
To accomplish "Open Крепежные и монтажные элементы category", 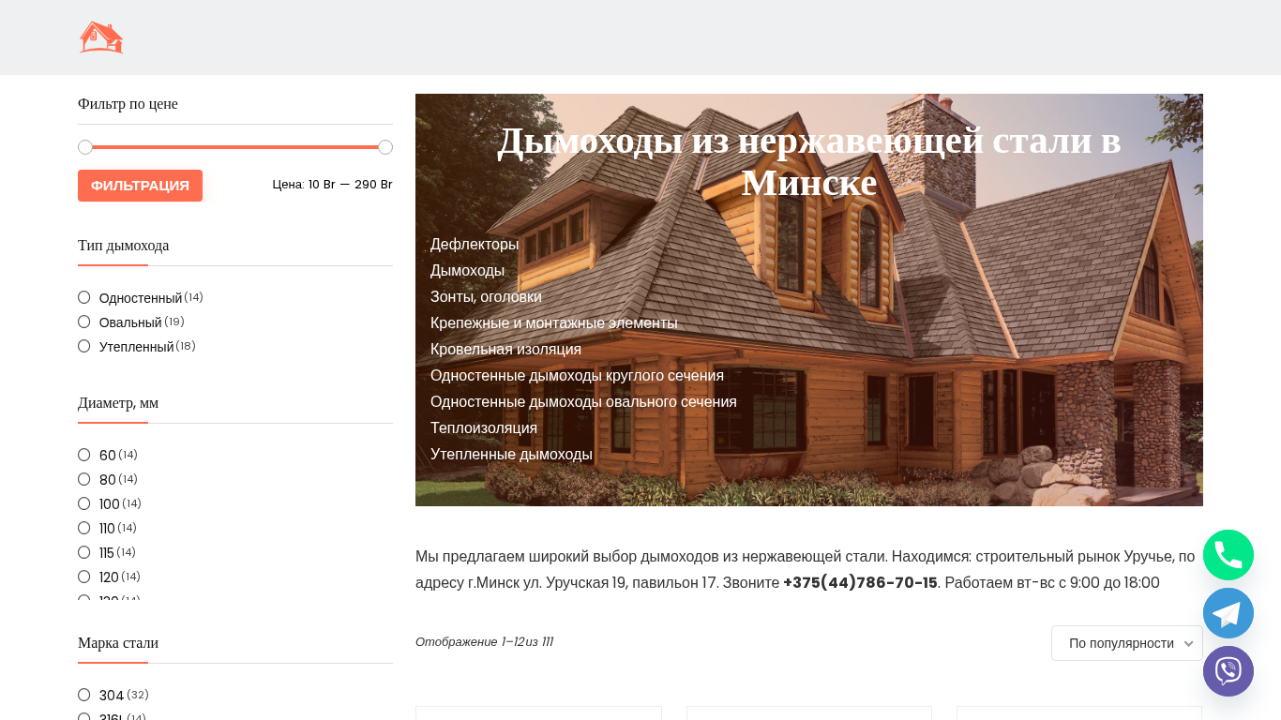I will (x=553, y=322).
